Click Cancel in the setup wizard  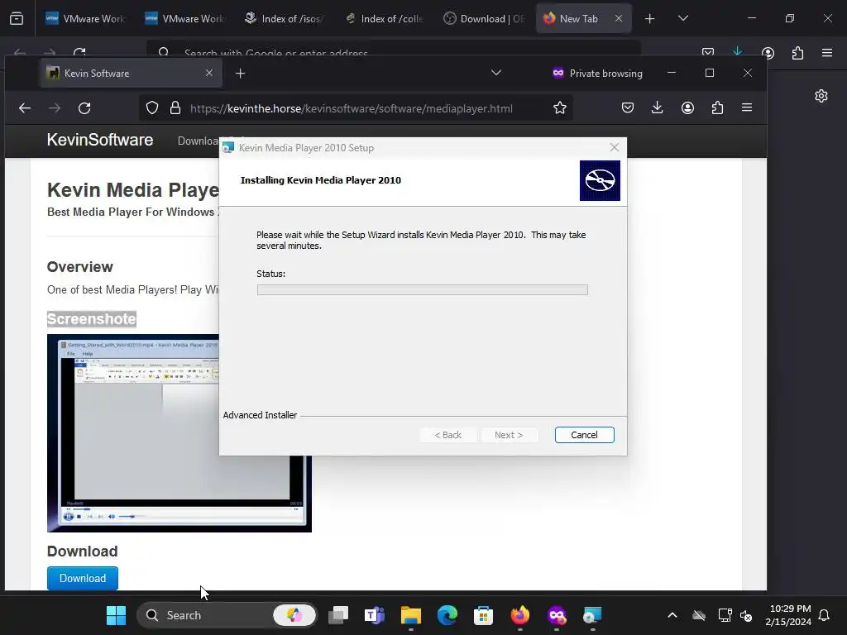(x=585, y=435)
